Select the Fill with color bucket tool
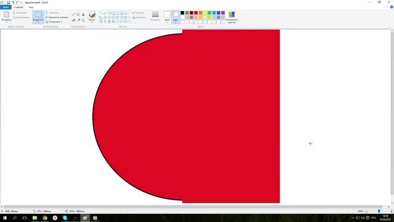394x222 pixels. 78,15
